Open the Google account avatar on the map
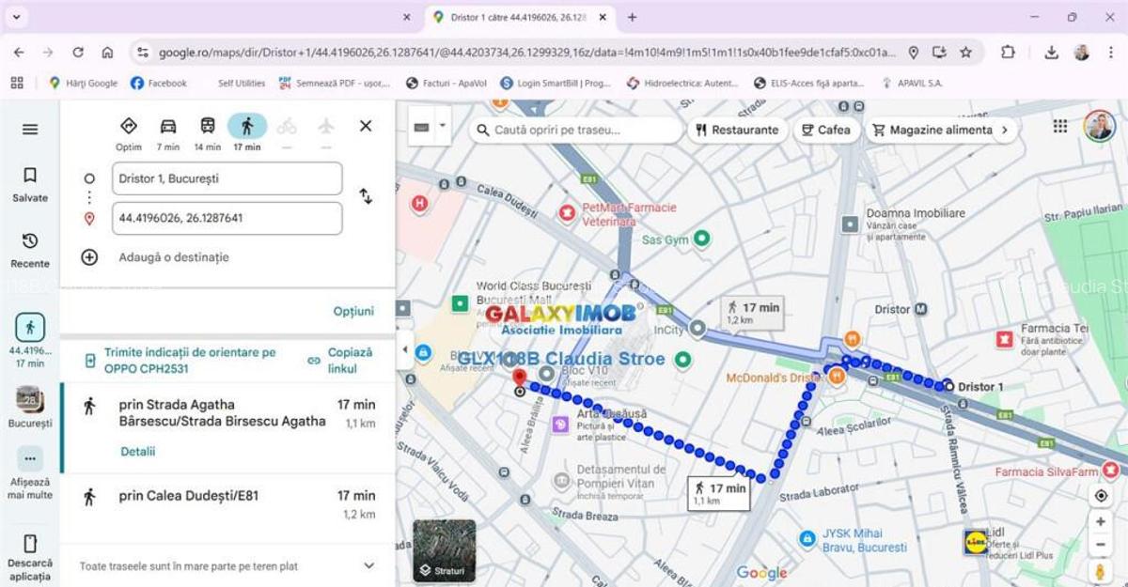The image size is (1128, 587). (1099, 126)
